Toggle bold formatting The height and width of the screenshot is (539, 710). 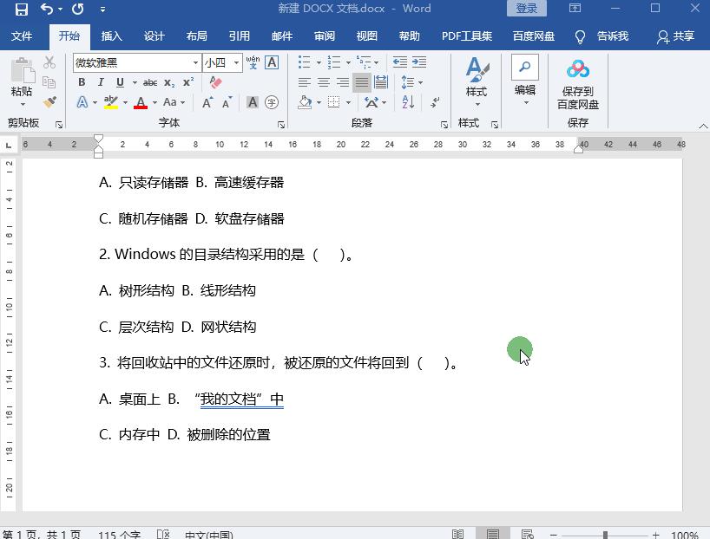pyautogui.click(x=81, y=81)
